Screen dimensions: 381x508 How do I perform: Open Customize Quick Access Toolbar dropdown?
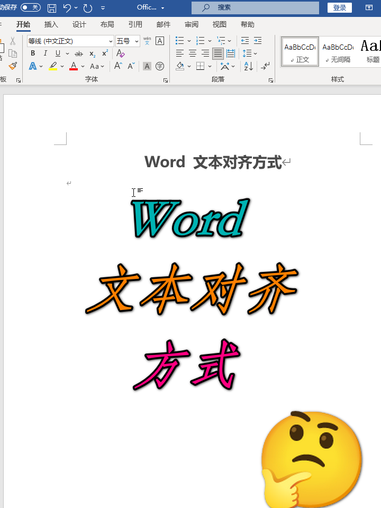click(103, 8)
